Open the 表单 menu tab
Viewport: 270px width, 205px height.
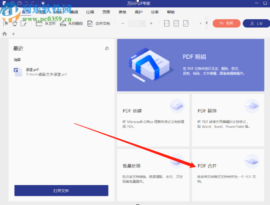point(122,12)
